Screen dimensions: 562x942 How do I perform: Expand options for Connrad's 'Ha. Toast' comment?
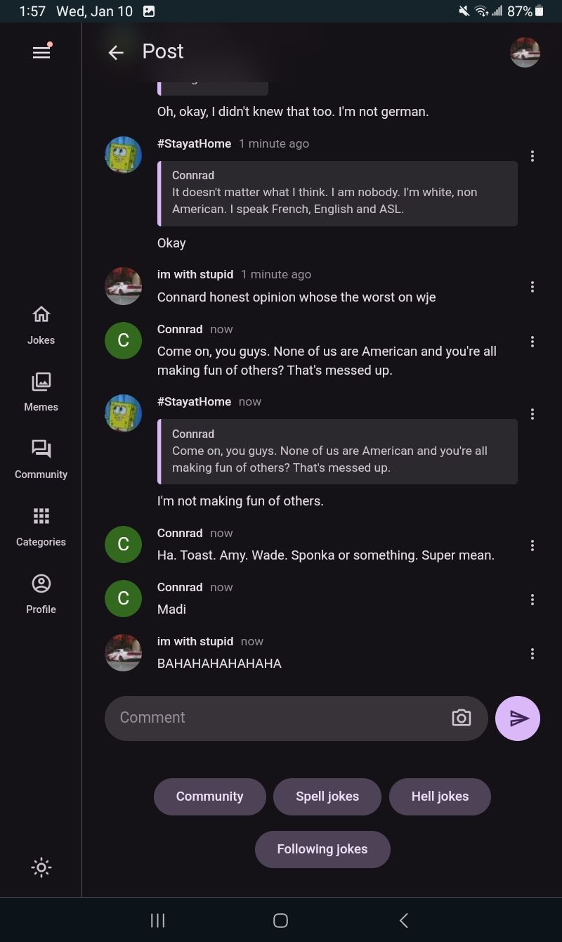(532, 546)
